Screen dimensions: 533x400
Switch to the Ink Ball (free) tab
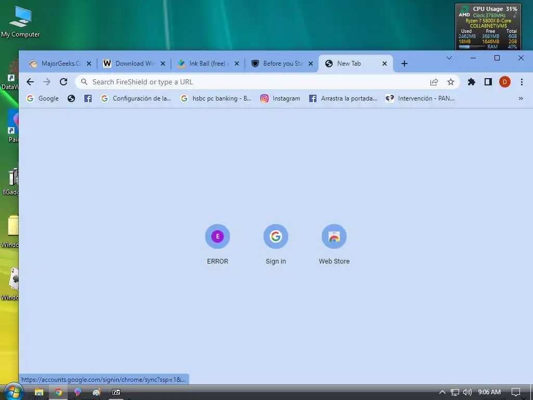tap(208, 64)
